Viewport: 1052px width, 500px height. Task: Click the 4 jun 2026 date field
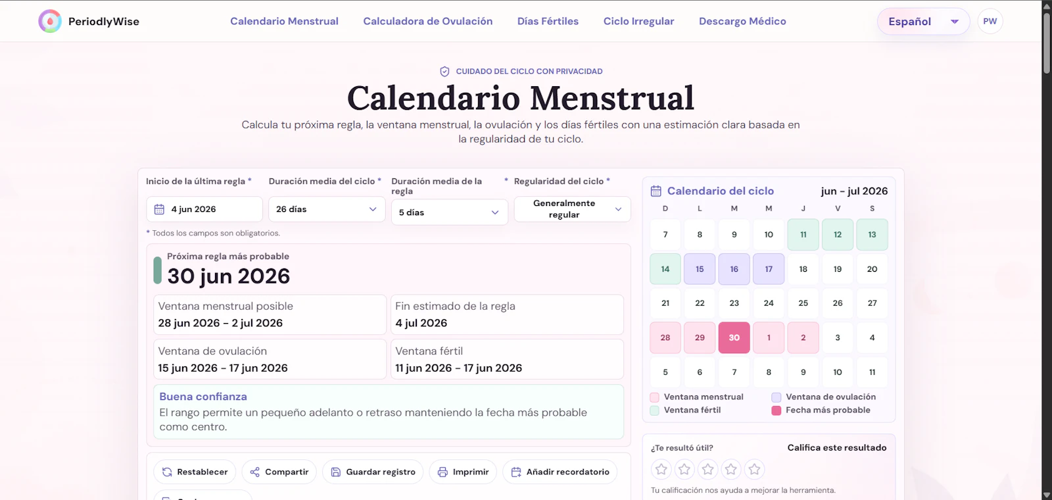coord(204,209)
